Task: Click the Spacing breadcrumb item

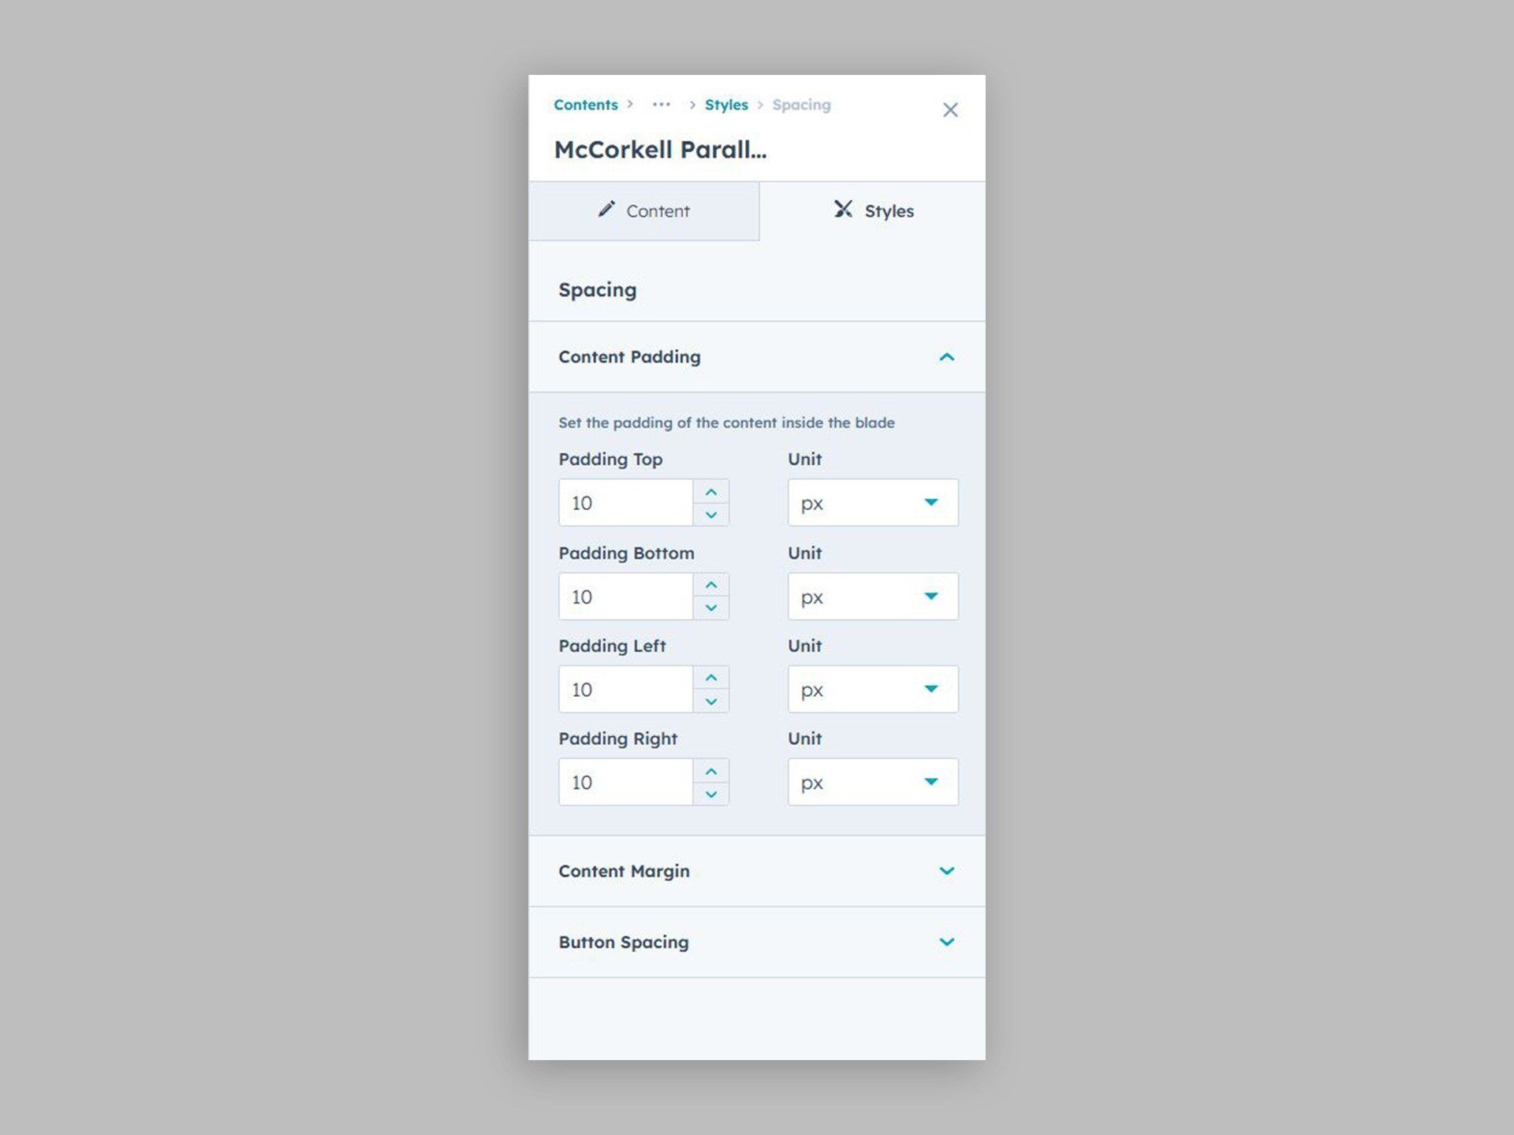Action: [801, 105]
